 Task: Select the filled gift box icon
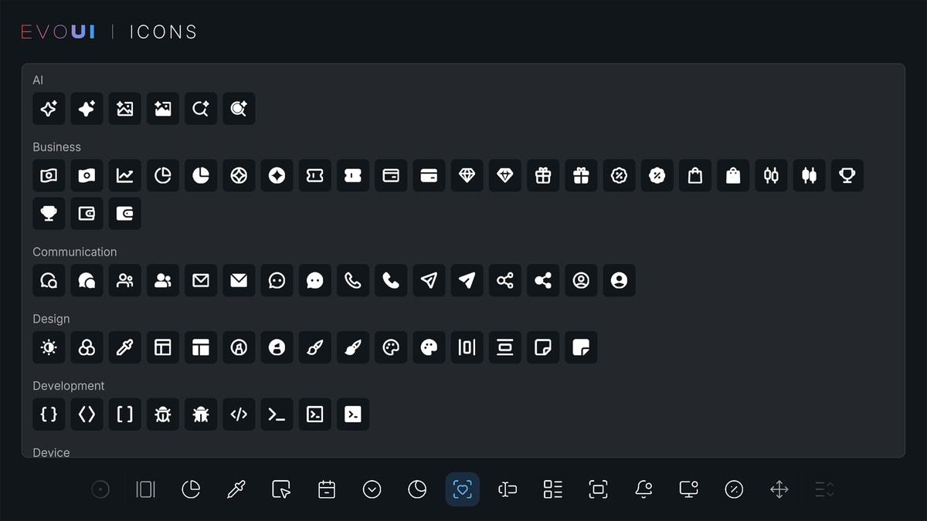pos(581,176)
